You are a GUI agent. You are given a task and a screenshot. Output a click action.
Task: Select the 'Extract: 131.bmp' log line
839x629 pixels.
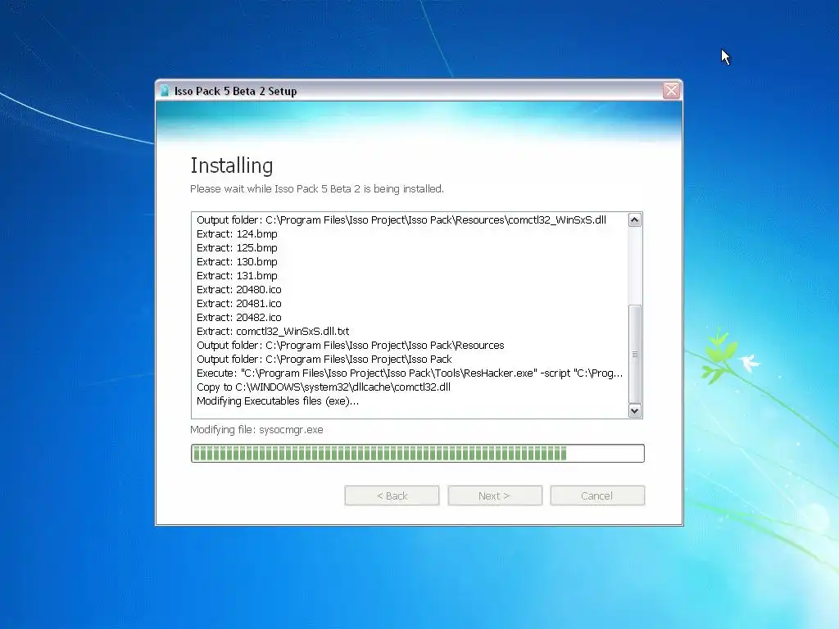tap(237, 275)
